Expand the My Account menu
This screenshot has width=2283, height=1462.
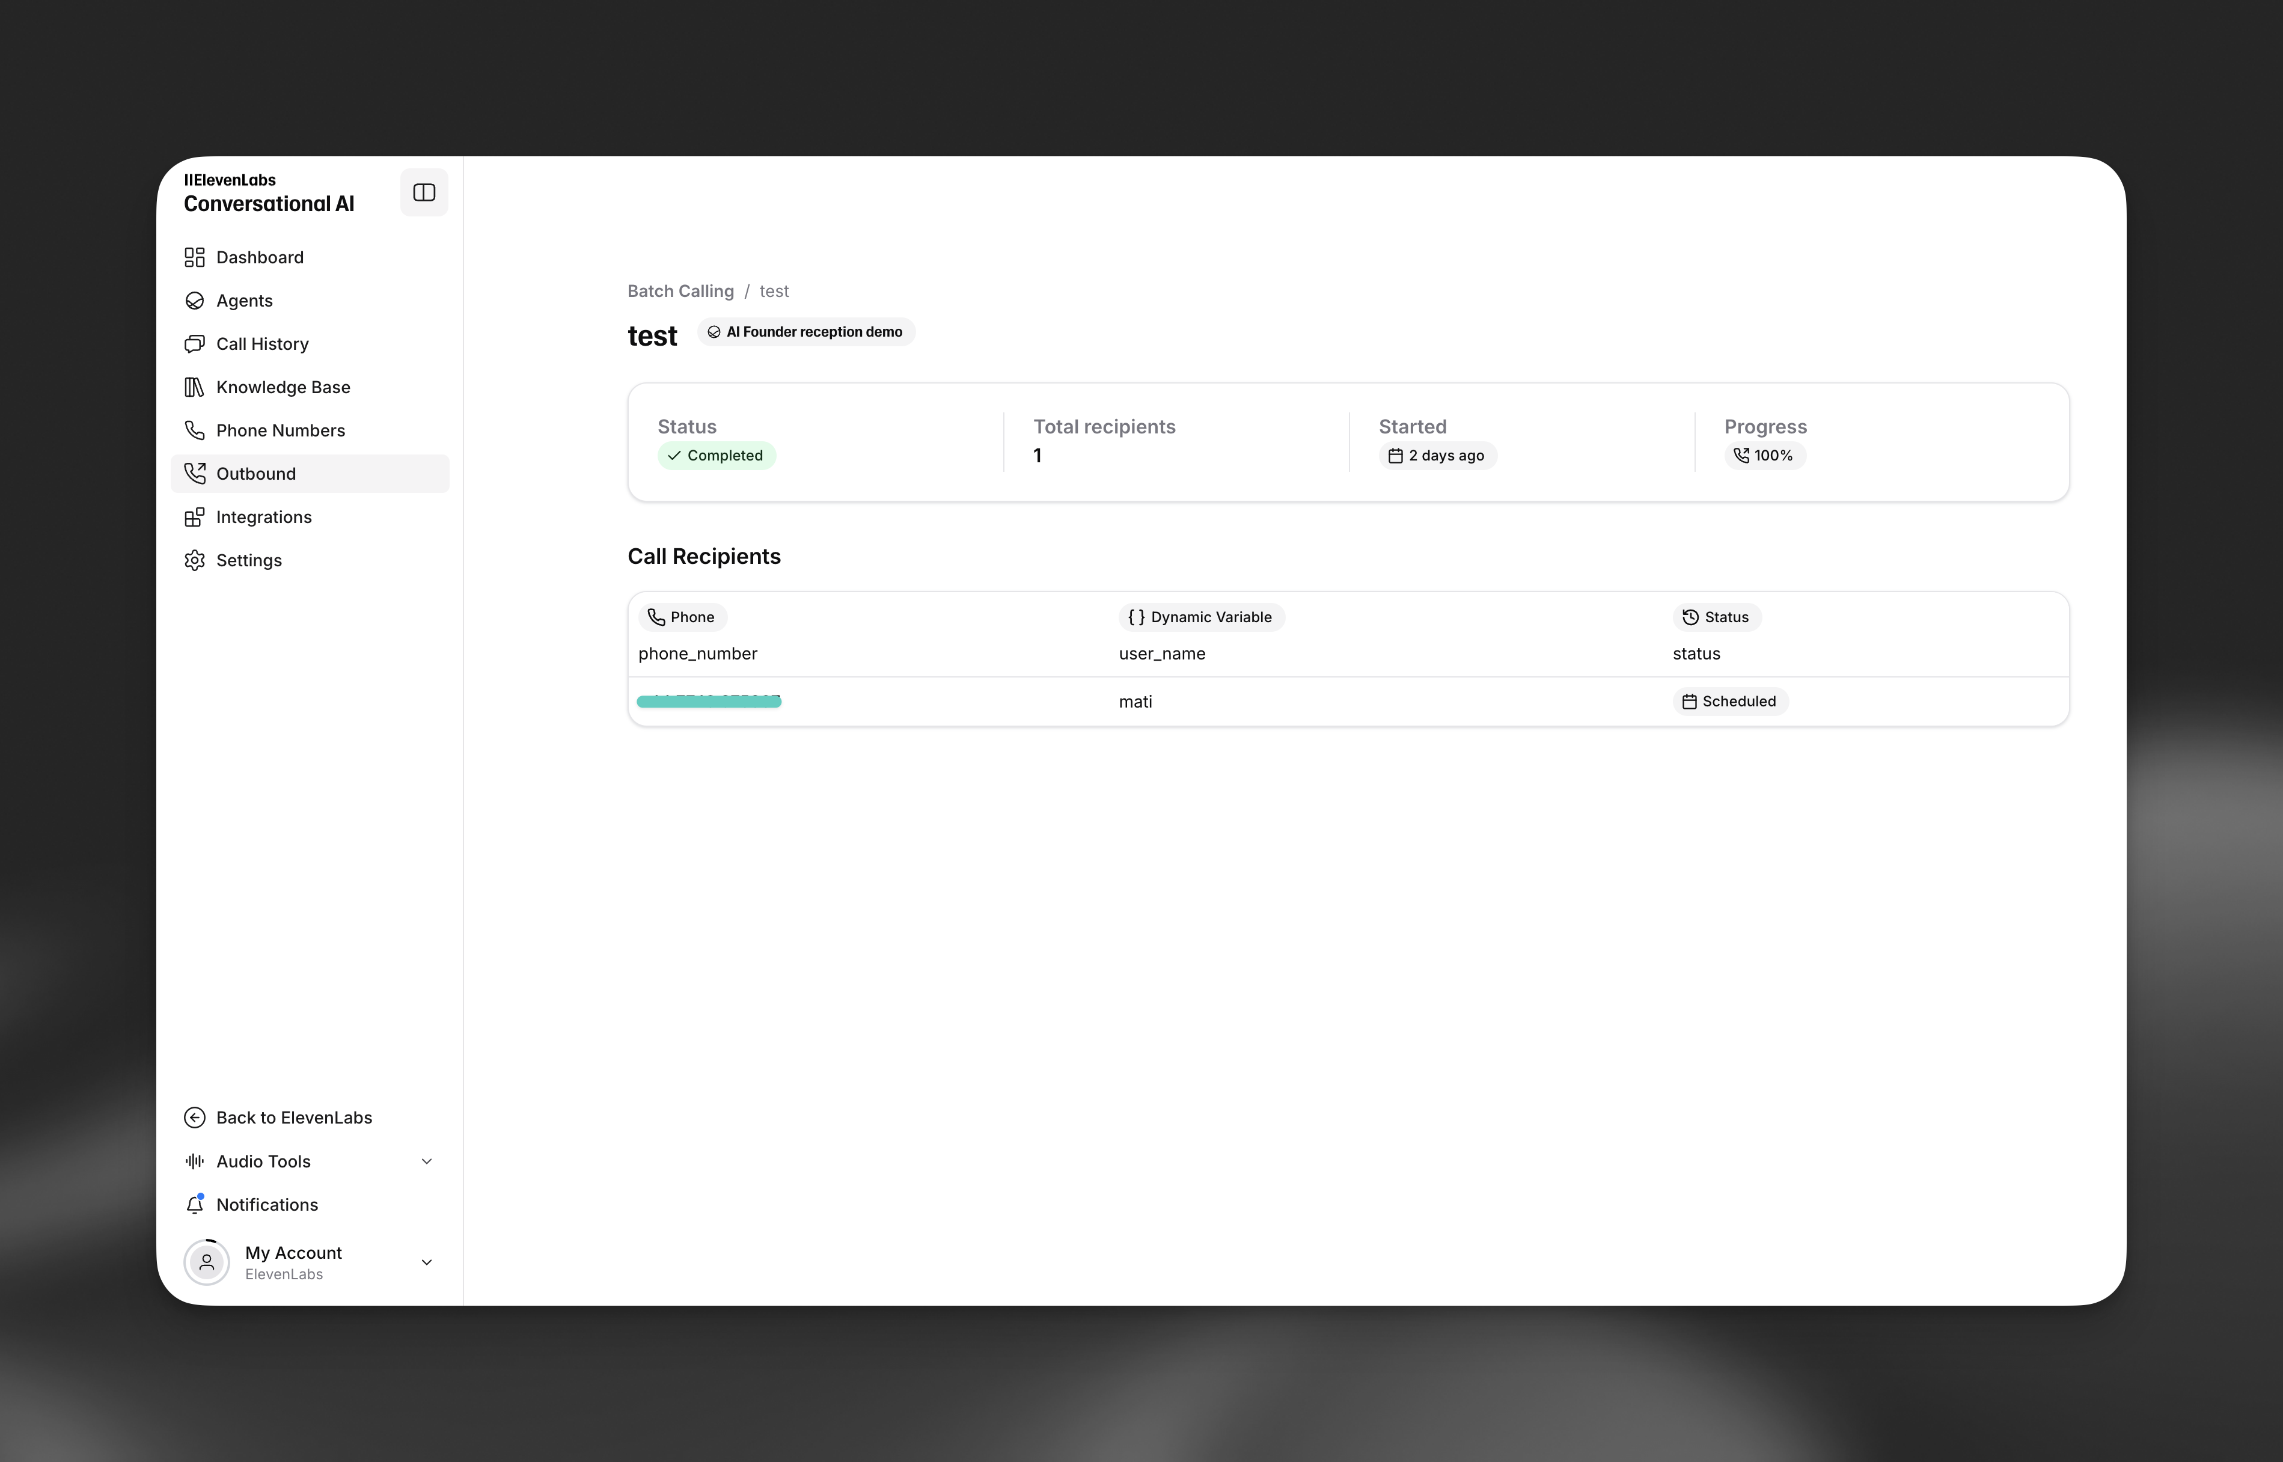pos(427,1262)
